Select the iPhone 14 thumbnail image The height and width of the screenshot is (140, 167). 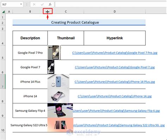[x=58, y=96]
